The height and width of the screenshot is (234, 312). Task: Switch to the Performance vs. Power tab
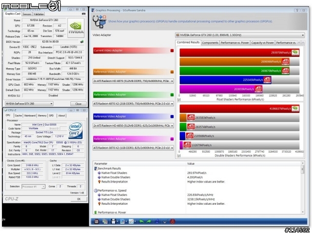[235, 42]
